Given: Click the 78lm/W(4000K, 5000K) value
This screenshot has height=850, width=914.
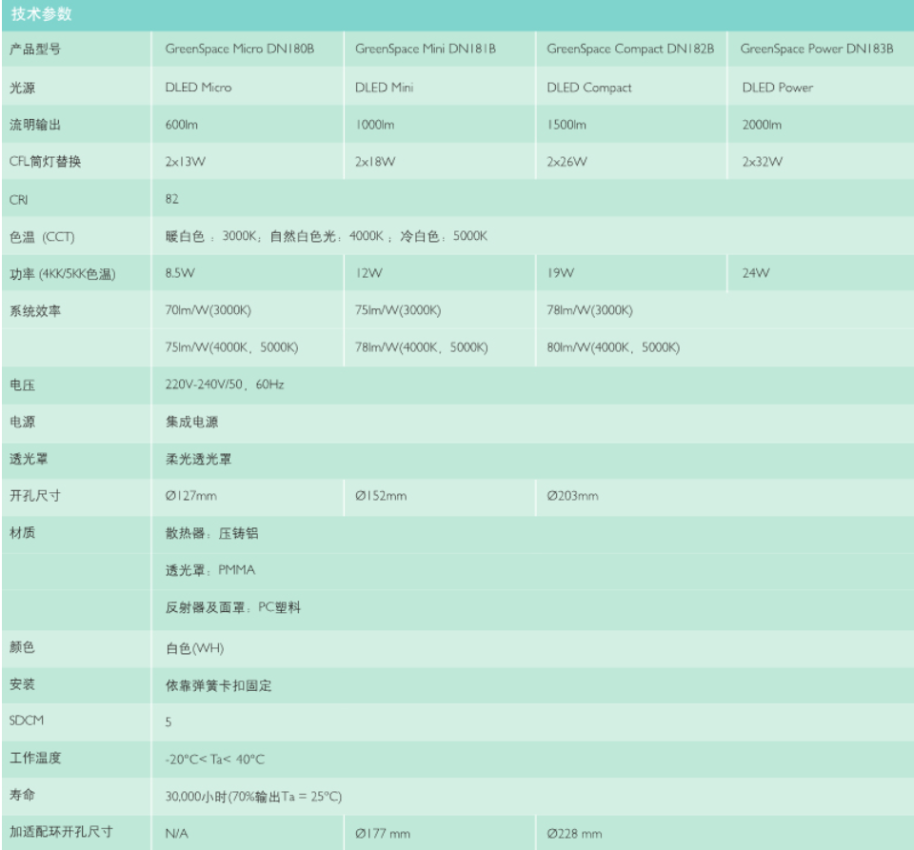Looking at the screenshot, I should [x=422, y=347].
